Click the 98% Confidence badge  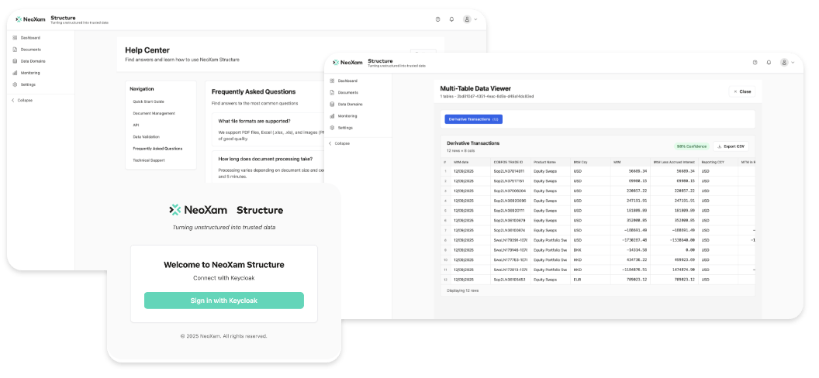(x=691, y=146)
